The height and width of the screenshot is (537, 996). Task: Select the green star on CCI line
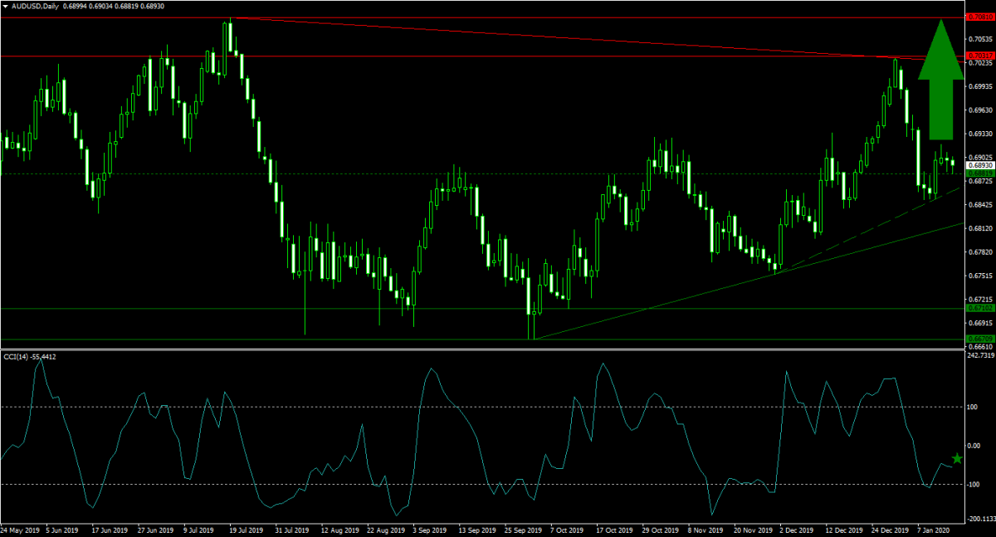(956, 459)
